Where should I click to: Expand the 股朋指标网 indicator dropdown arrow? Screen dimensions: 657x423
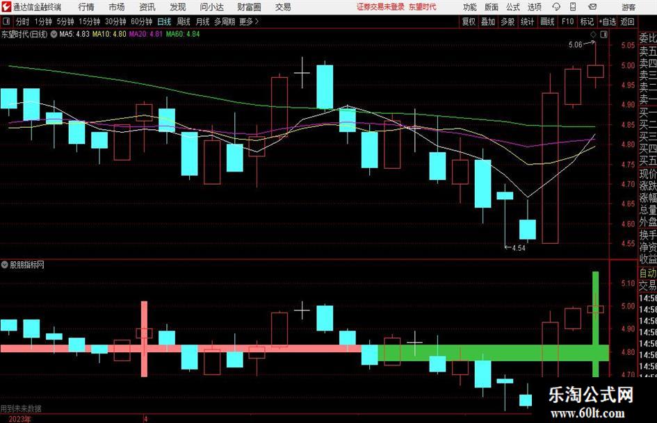click(x=5, y=265)
